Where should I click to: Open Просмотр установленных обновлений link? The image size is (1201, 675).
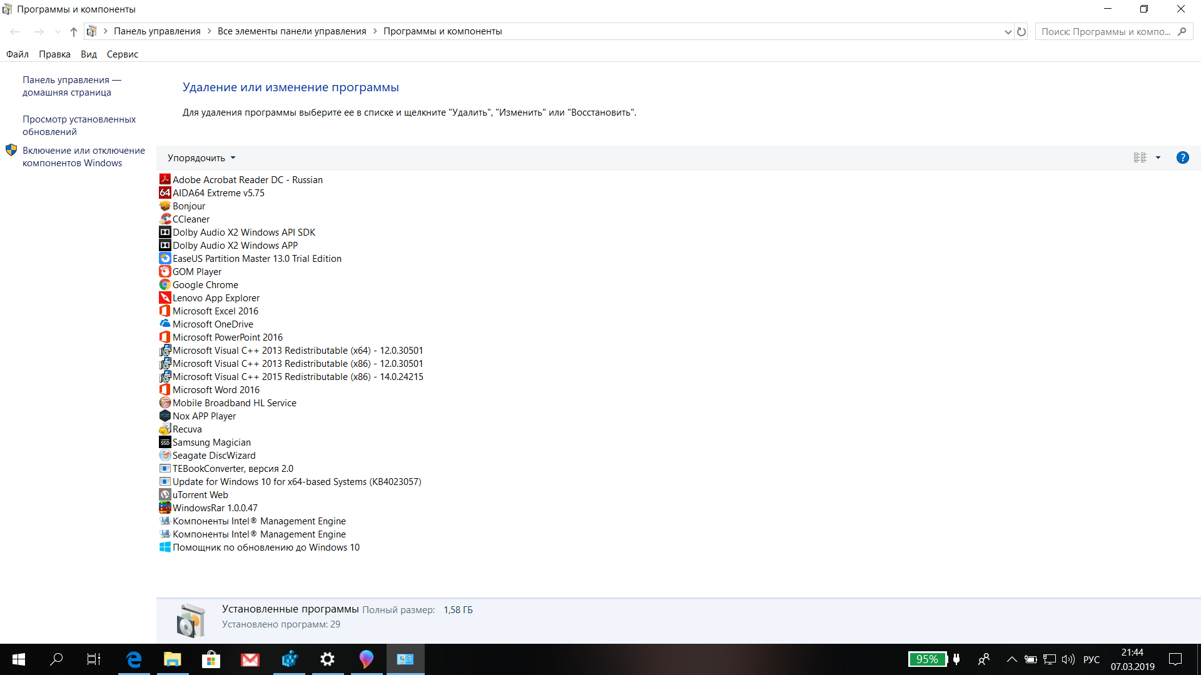point(79,126)
